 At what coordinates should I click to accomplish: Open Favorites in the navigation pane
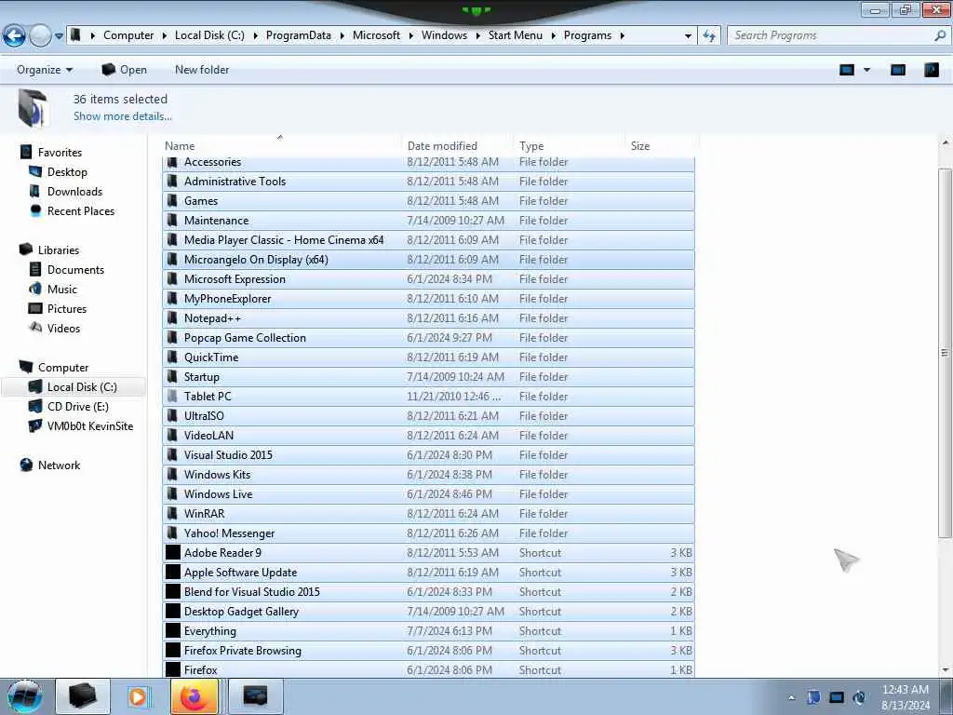[60, 153]
